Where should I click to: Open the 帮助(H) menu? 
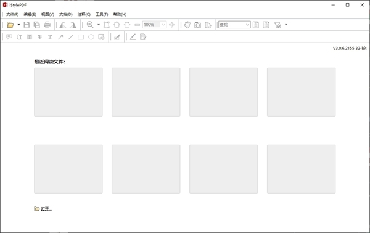click(x=120, y=14)
